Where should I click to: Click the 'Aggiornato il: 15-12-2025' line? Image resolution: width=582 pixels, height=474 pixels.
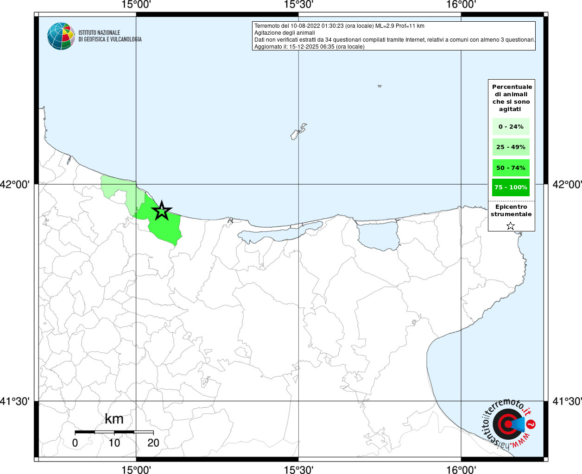point(310,47)
